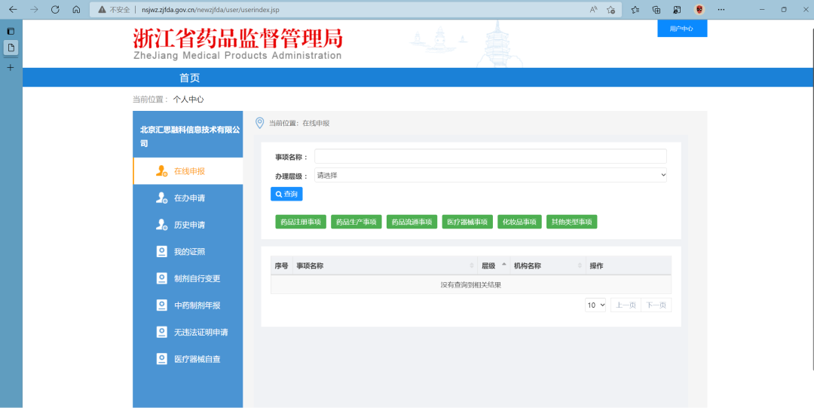Click the 在线申报 sidebar person icon
814x408 pixels.
161,171
